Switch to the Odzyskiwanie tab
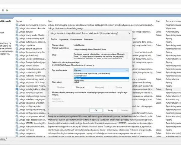The height and width of the screenshot is (145, 181). 76,40
